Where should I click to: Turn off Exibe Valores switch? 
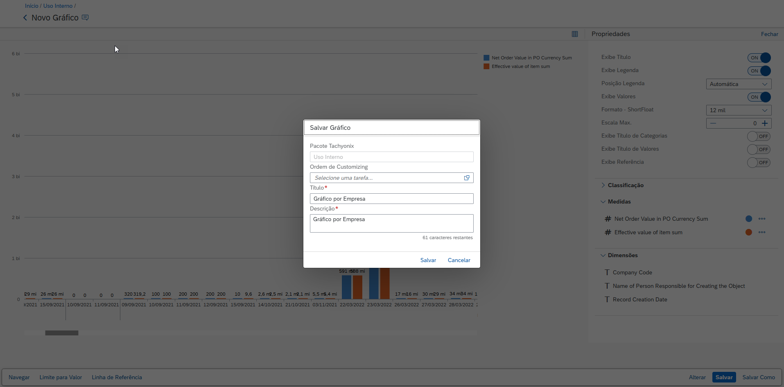(x=759, y=97)
